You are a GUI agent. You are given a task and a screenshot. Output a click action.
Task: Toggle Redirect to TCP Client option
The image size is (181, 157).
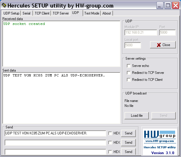point(129,80)
